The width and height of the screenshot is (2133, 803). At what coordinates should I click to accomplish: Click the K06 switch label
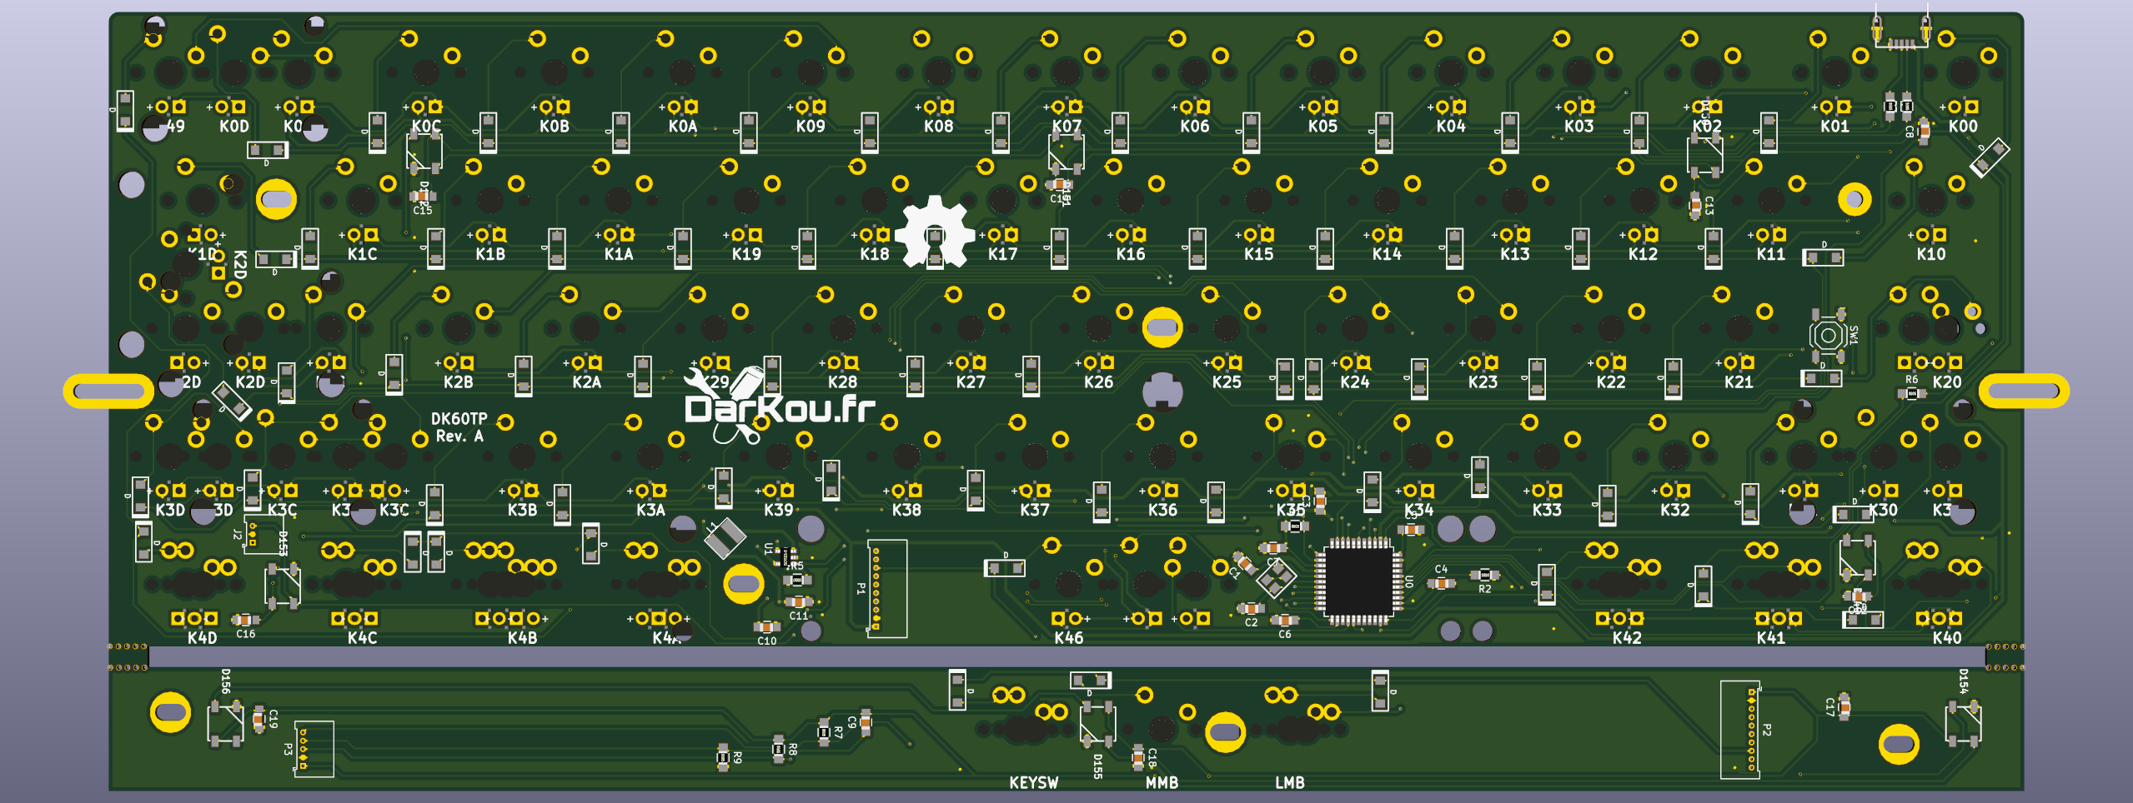point(1195,127)
